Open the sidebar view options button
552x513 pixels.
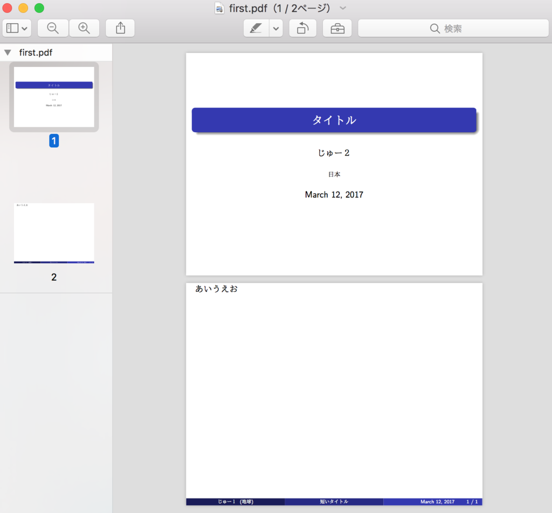point(17,28)
